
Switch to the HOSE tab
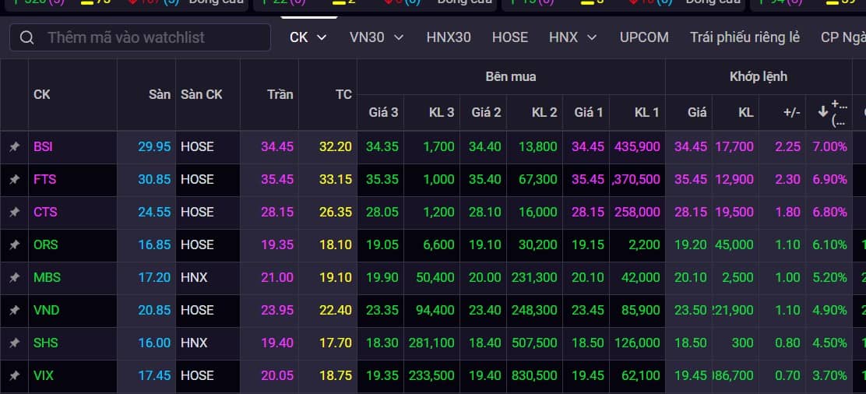click(x=510, y=37)
